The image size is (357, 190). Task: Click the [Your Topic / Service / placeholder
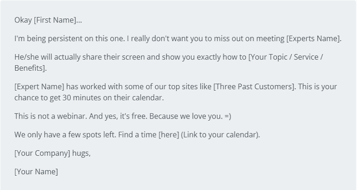point(286,57)
